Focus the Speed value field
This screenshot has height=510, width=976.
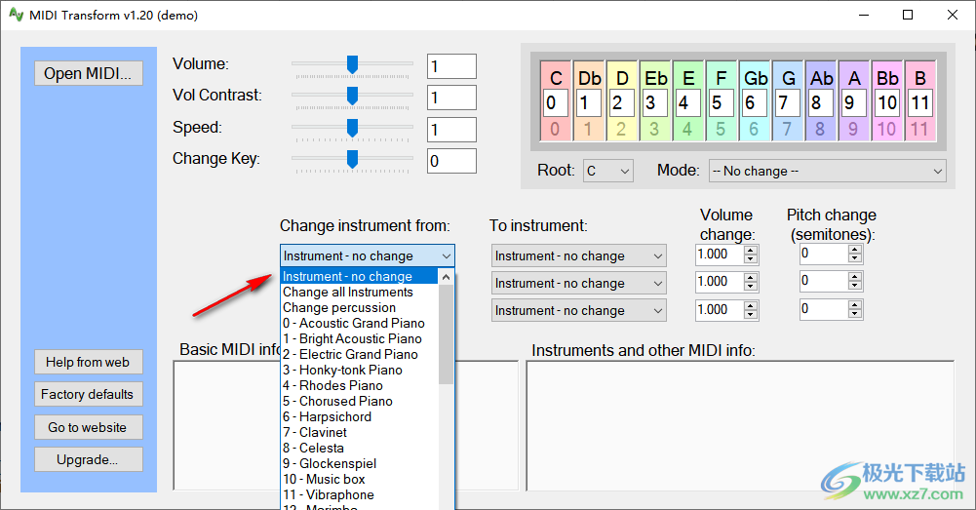(x=451, y=130)
